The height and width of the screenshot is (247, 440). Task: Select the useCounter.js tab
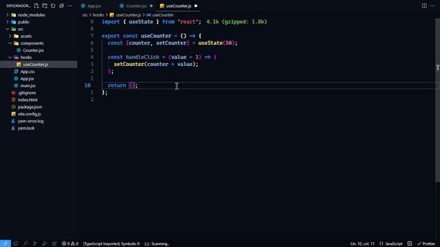click(179, 6)
